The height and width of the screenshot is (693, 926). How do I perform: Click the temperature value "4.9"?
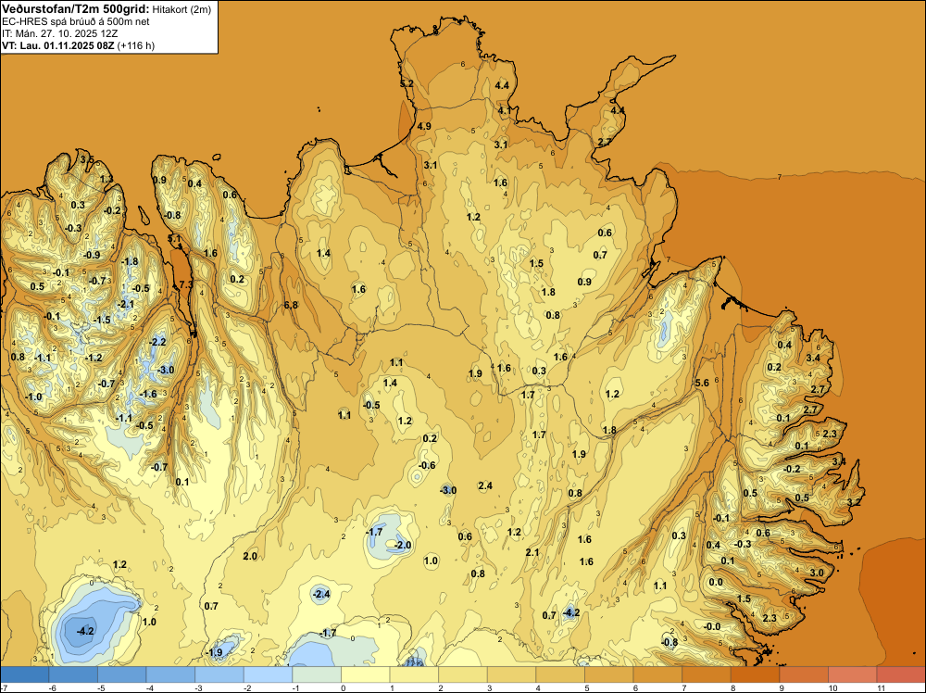tap(424, 126)
